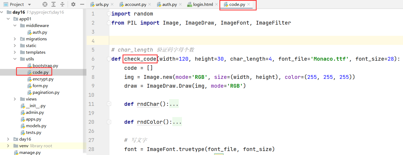The width and height of the screenshot is (403, 155).
Task: Select models.py in the project tree
Action: coord(36,126)
